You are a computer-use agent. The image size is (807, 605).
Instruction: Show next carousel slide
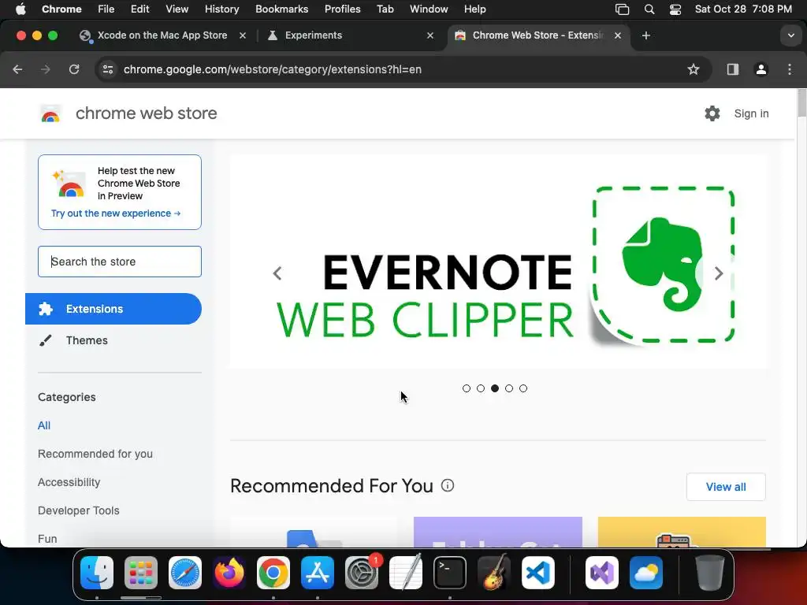tap(719, 273)
